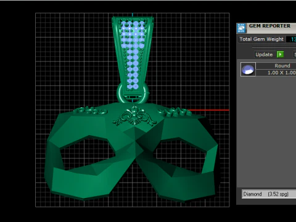Select the round gem thumbnail

pos(248,69)
